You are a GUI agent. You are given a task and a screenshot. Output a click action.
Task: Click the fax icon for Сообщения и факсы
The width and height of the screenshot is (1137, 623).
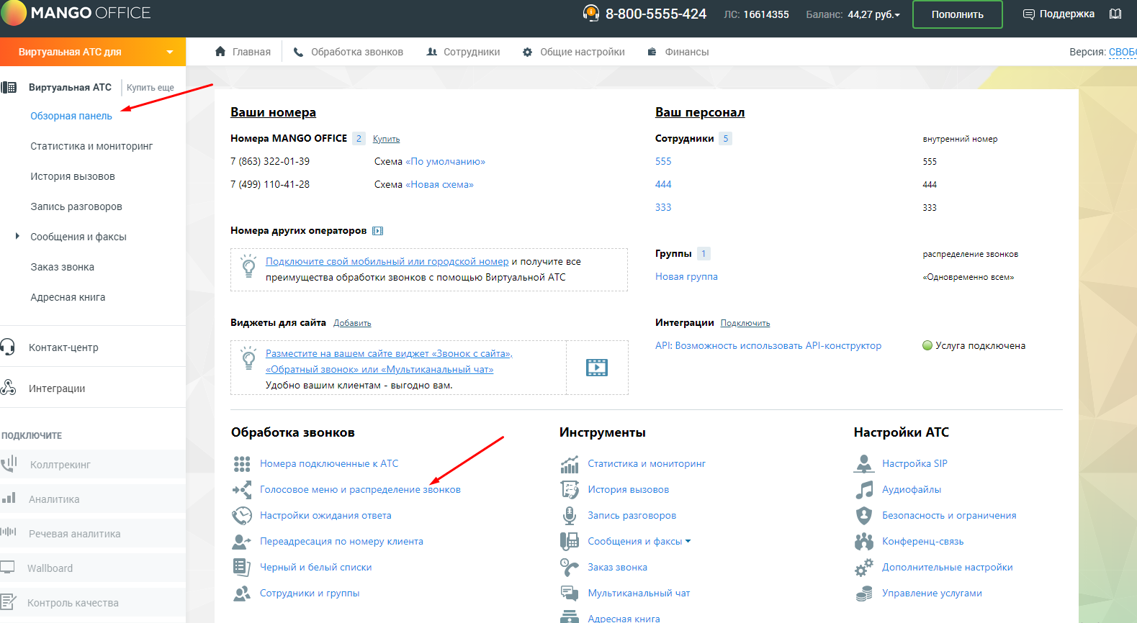(x=570, y=541)
